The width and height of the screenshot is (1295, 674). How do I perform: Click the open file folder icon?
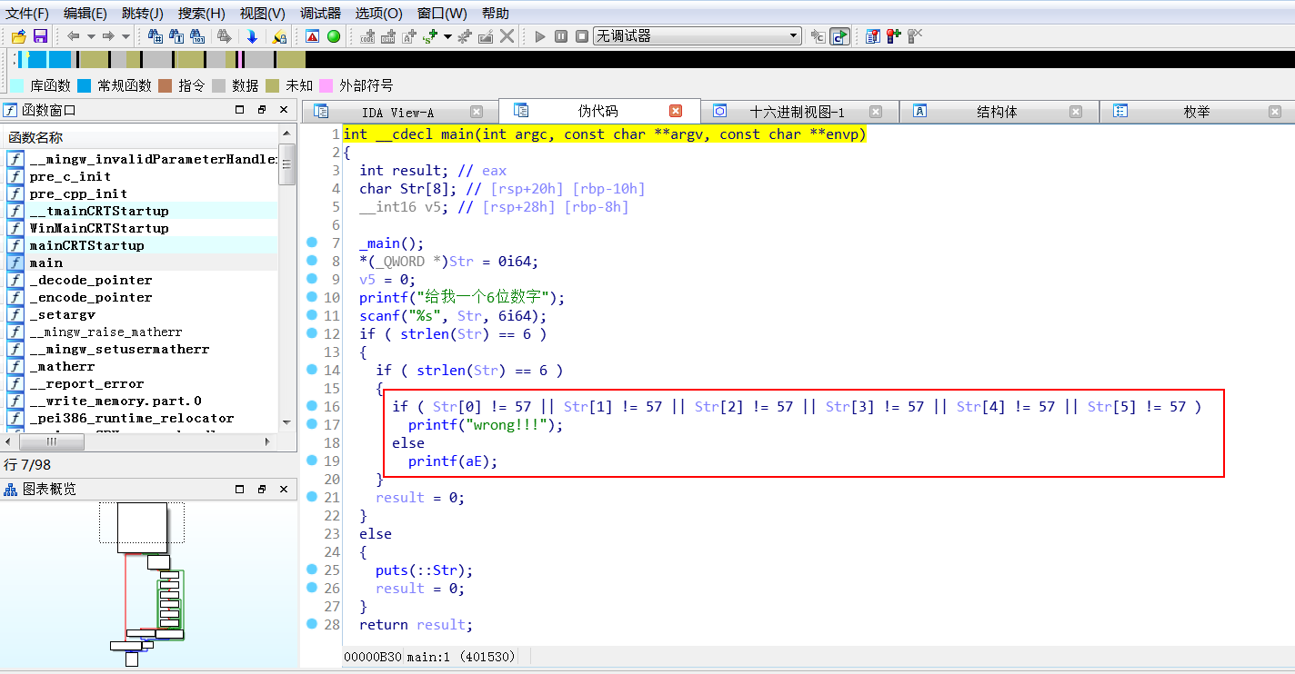(18, 36)
